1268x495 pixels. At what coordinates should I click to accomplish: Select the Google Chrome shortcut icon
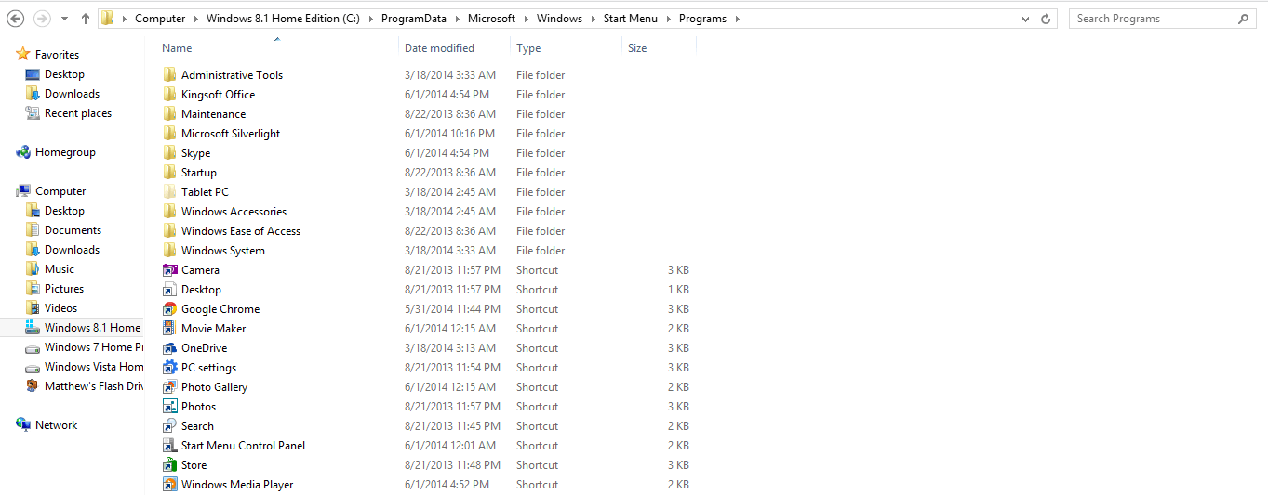169,309
